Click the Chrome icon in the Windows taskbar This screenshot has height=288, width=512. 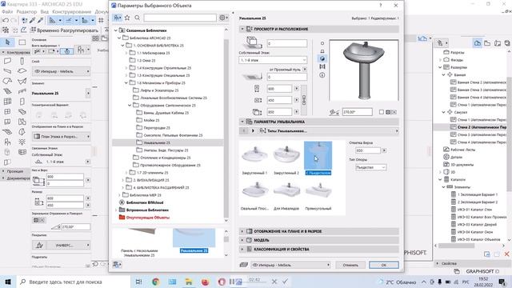(156, 282)
